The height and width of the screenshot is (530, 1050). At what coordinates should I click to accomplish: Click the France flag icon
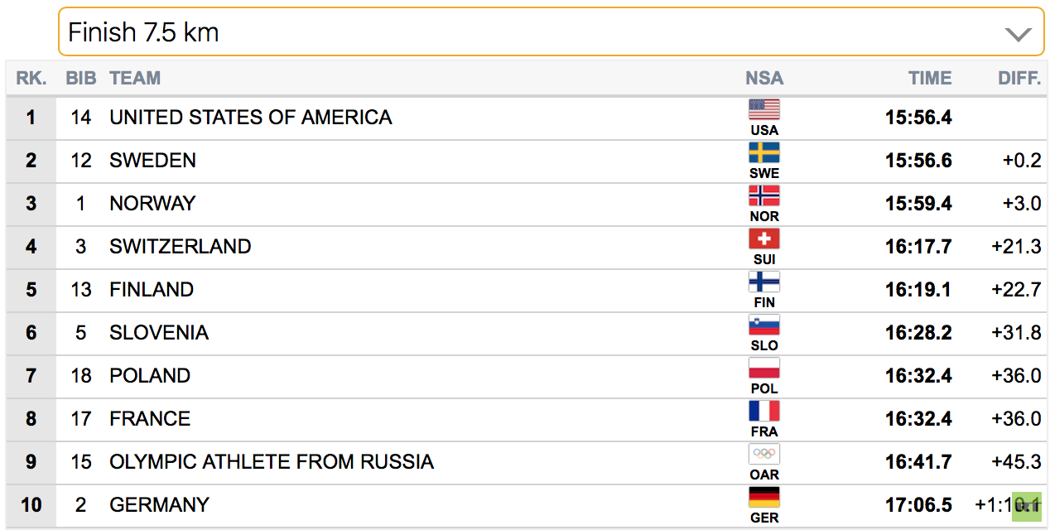point(764,411)
